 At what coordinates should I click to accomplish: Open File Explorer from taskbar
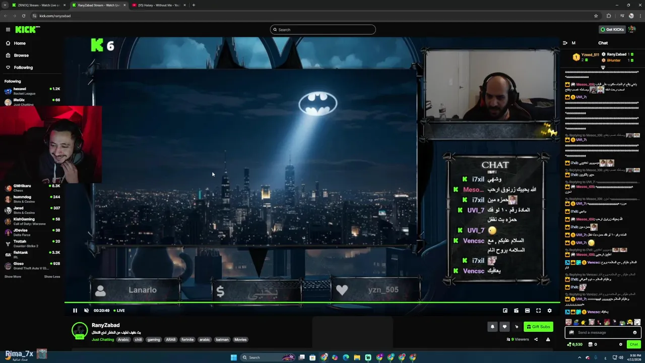click(357, 357)
